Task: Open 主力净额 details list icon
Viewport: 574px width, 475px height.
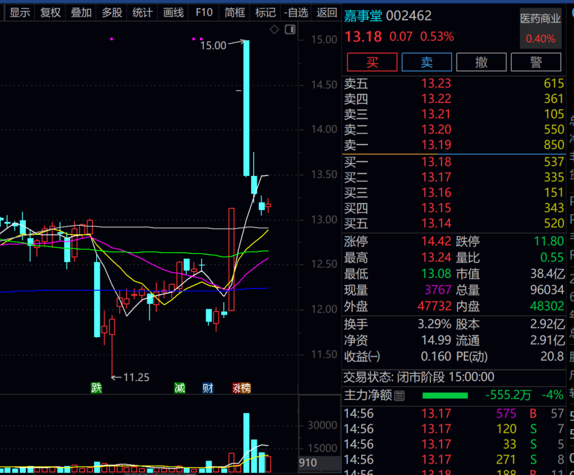Action: 400,396
